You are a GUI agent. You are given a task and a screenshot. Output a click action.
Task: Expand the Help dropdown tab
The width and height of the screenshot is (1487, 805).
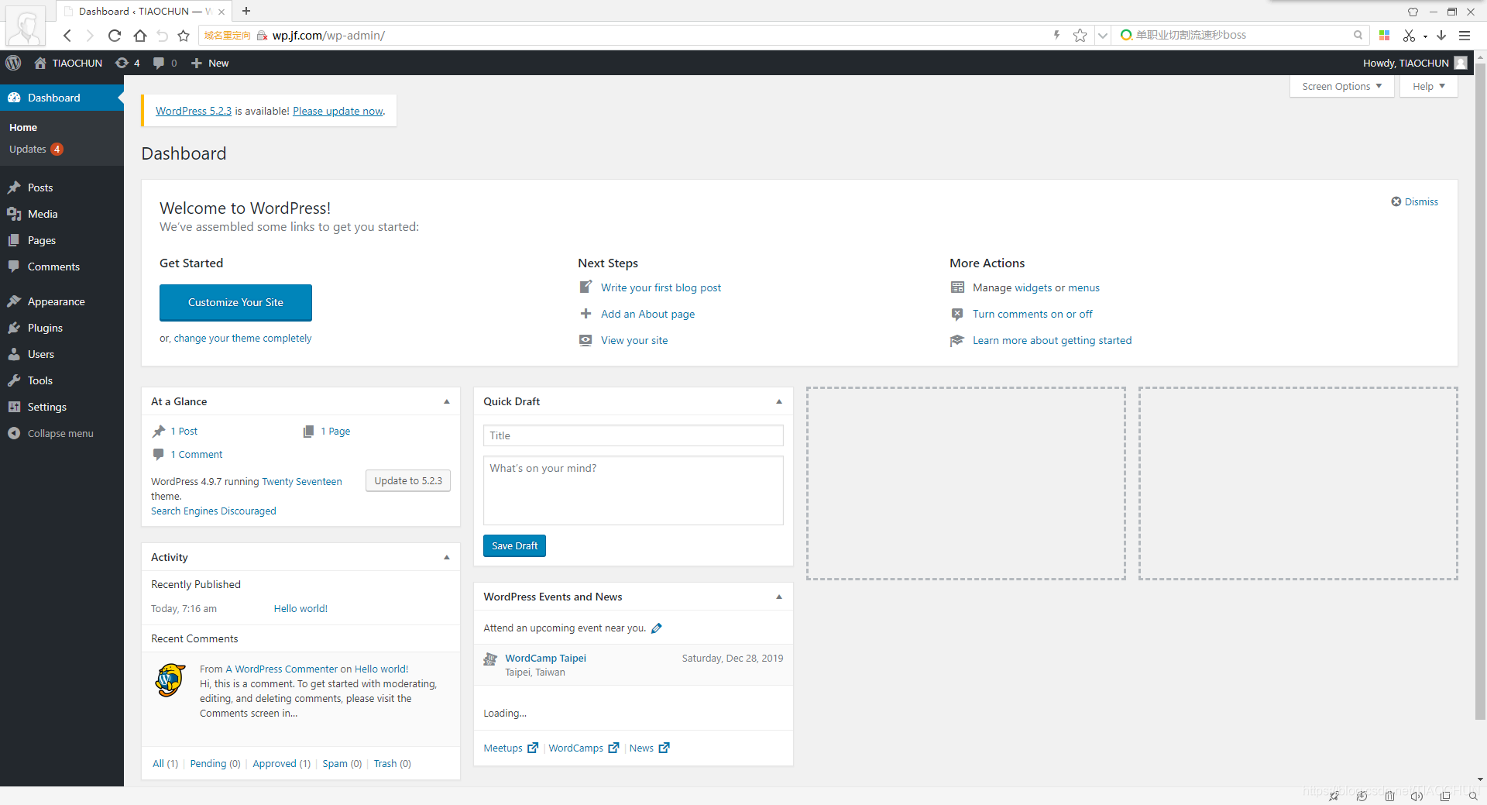pyautogui.click(x=1429, y=86)
